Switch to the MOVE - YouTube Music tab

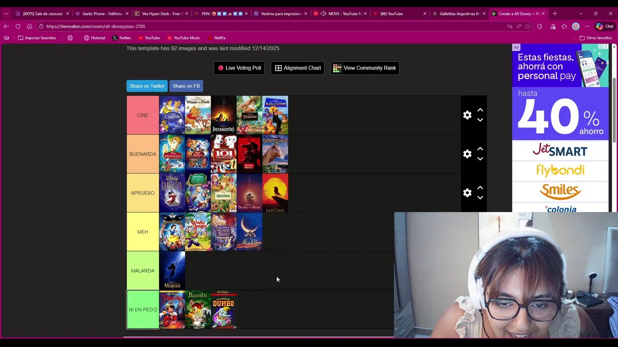[x=340, y=13]
